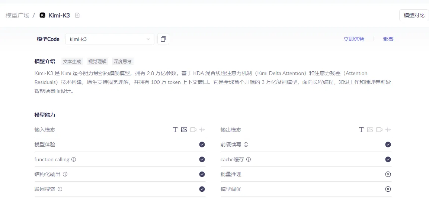Click the 模型对比 button
The height and width of the screenshot is (211, 429).
coord(414,15)
